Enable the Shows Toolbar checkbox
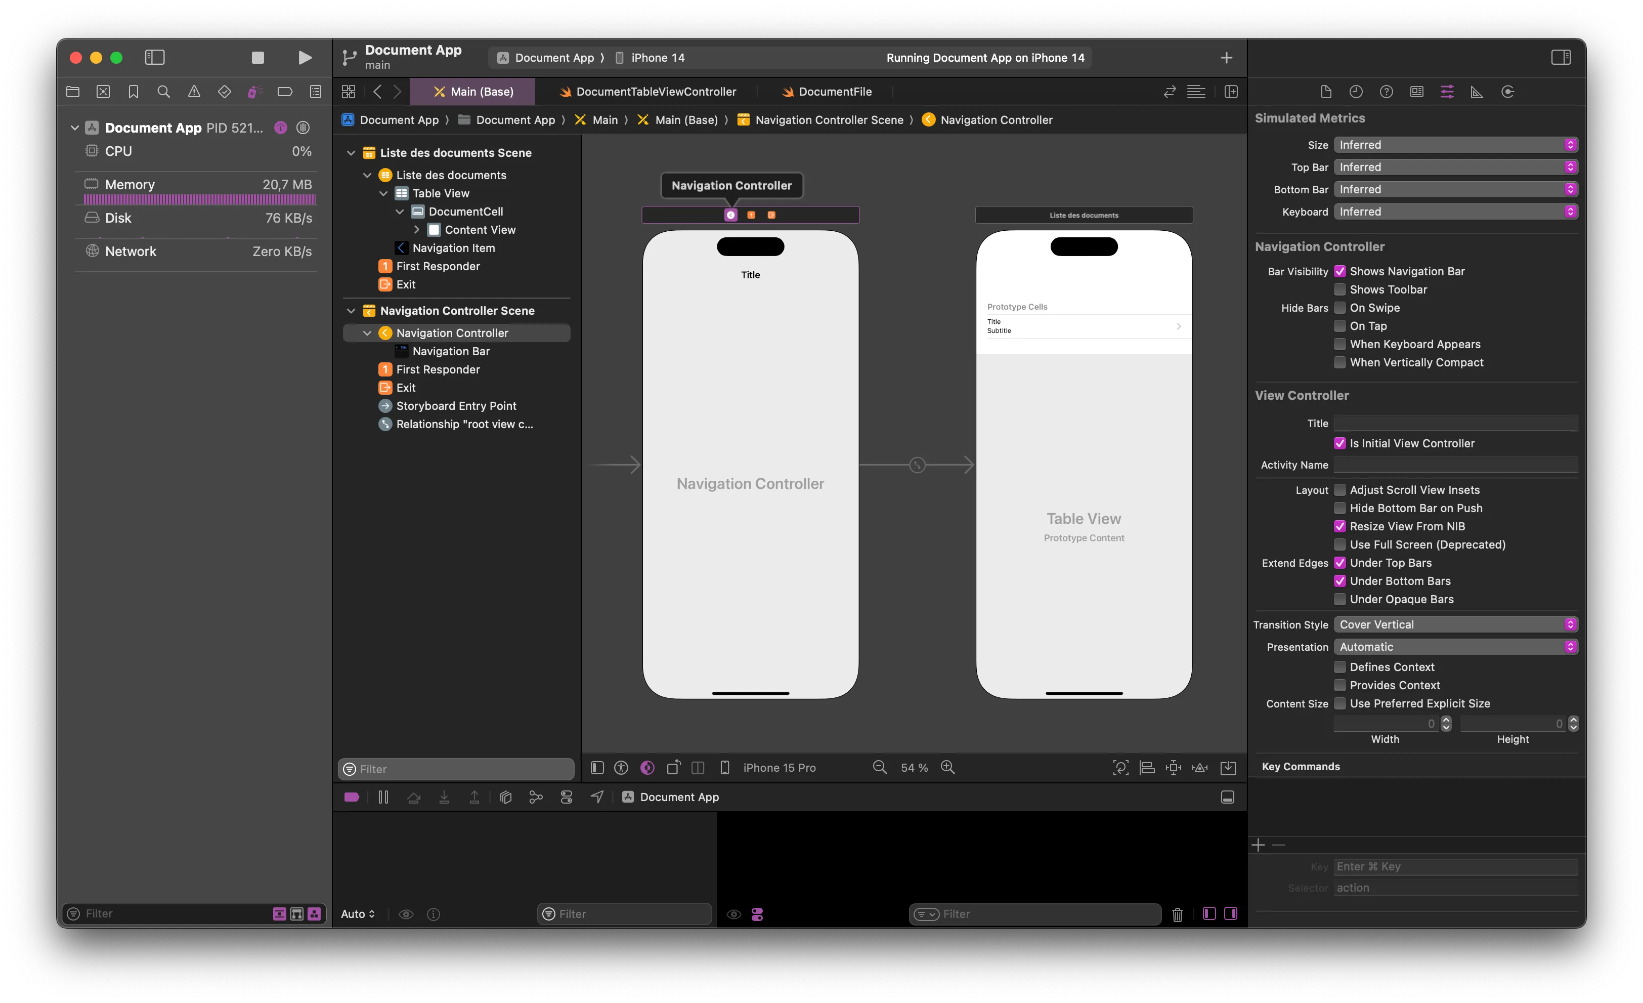This screenshot has width=1643, height=1003. [1339, 289]
